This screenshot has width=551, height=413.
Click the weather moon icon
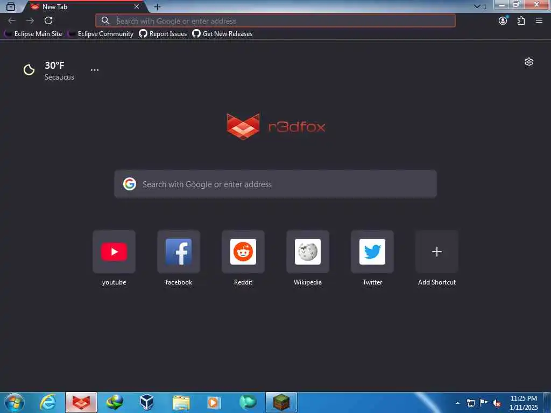point(29,70)
